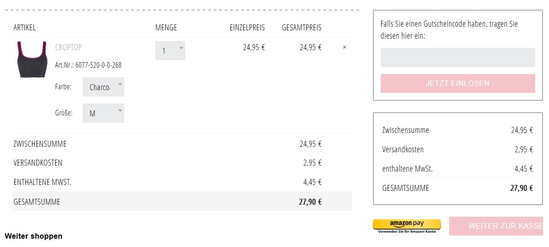Follow the Weiter shoppen link
The image size is (549, 247).
pos(34,236)
